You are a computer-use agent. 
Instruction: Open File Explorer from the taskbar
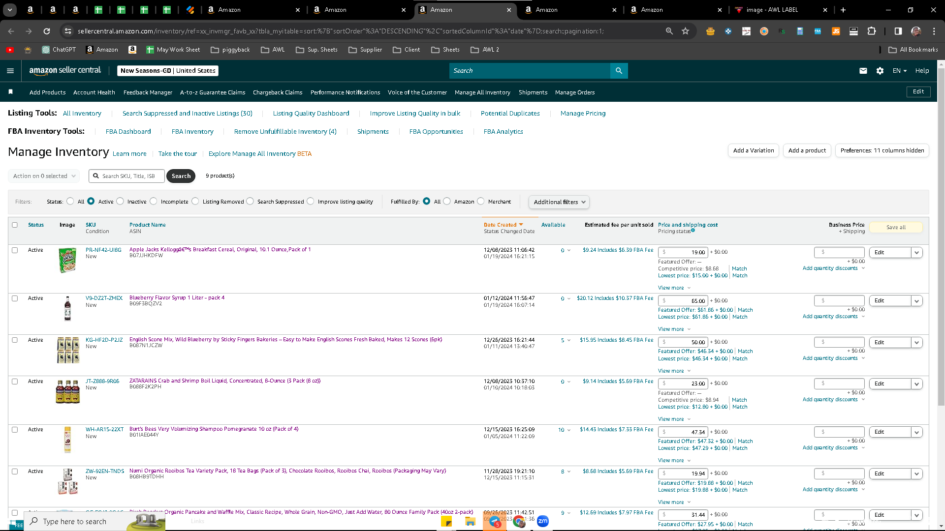click(470, 522)
